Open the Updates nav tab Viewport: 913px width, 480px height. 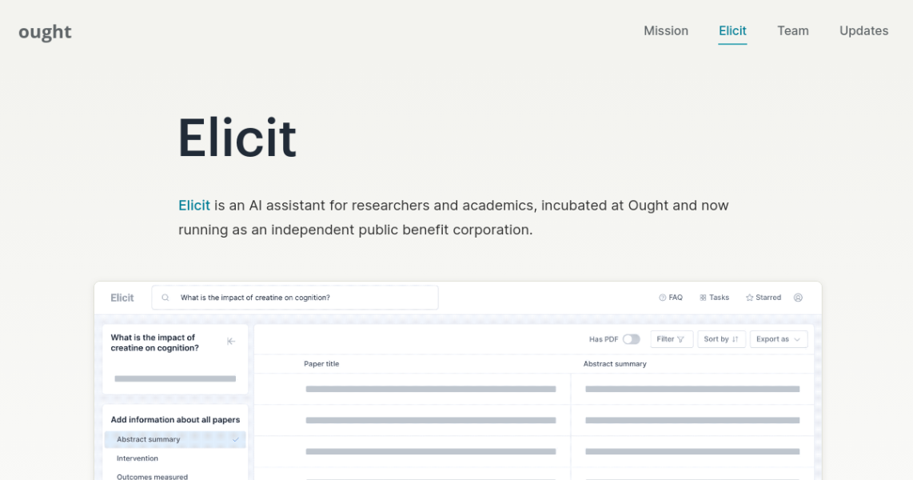(863, 31)
